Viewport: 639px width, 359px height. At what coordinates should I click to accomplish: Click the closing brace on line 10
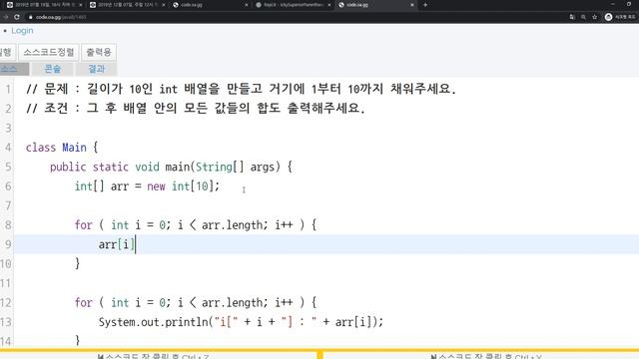pos(78,263)
